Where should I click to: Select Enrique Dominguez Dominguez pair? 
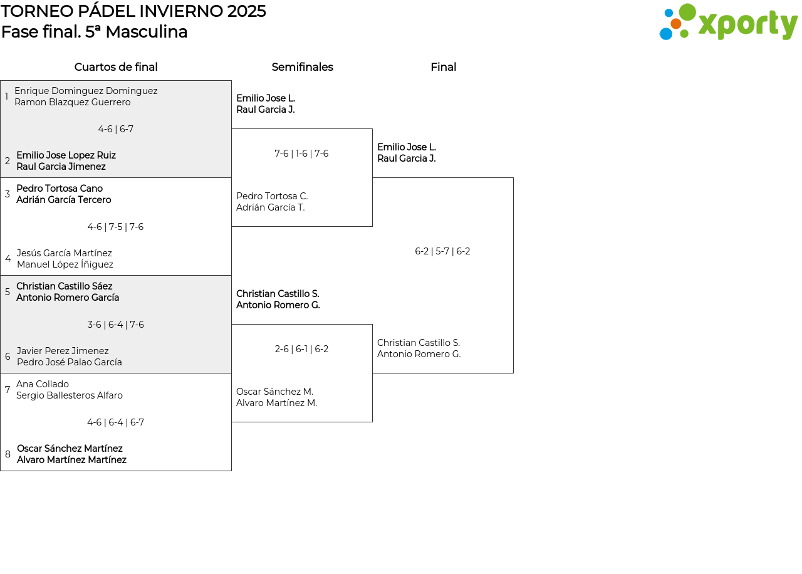(86, 97)
